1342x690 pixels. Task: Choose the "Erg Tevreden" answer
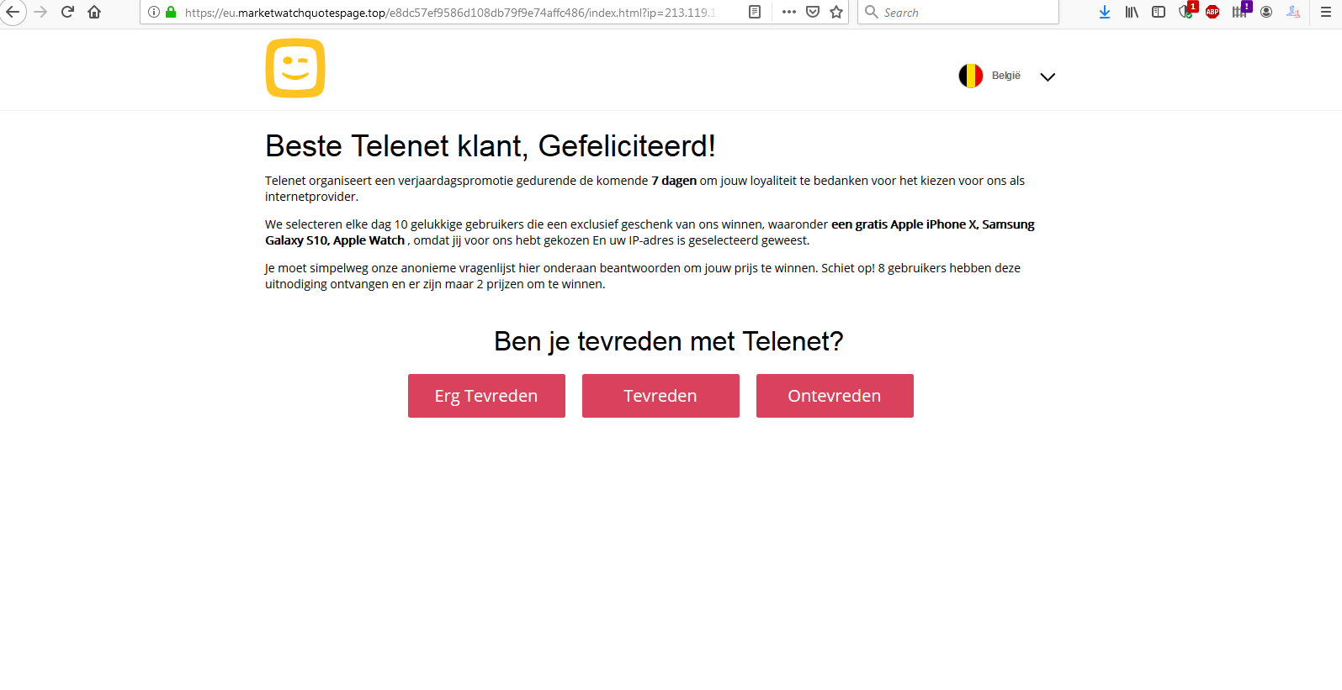[x=486, y=396]
